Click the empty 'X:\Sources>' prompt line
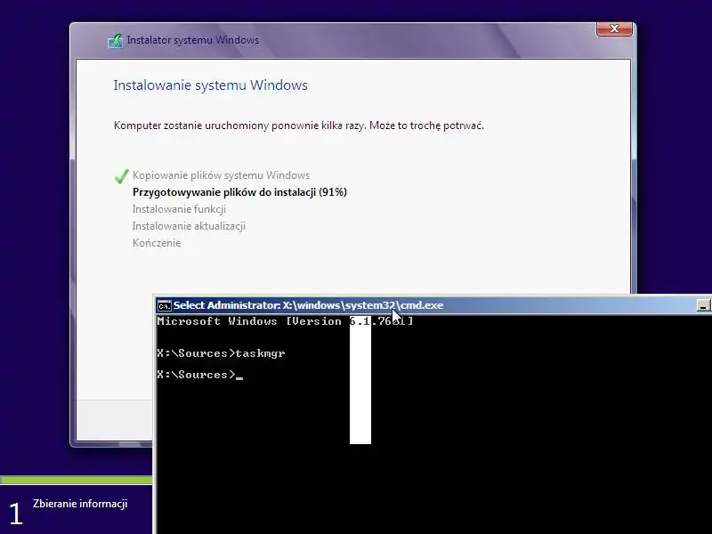Screen dimensions: 712x534 pos(199,375)
